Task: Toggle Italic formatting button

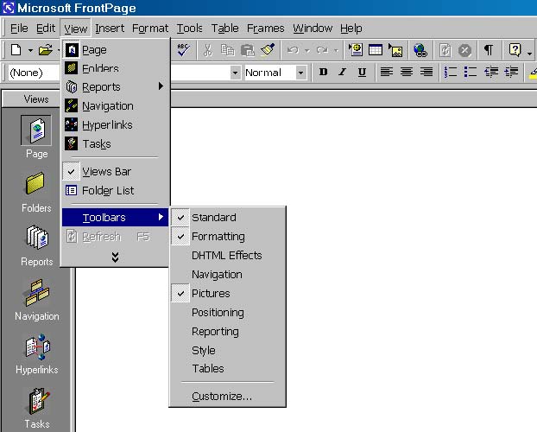Action: 342,73
